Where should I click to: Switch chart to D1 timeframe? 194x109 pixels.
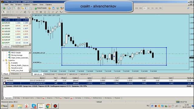(152, 8)
